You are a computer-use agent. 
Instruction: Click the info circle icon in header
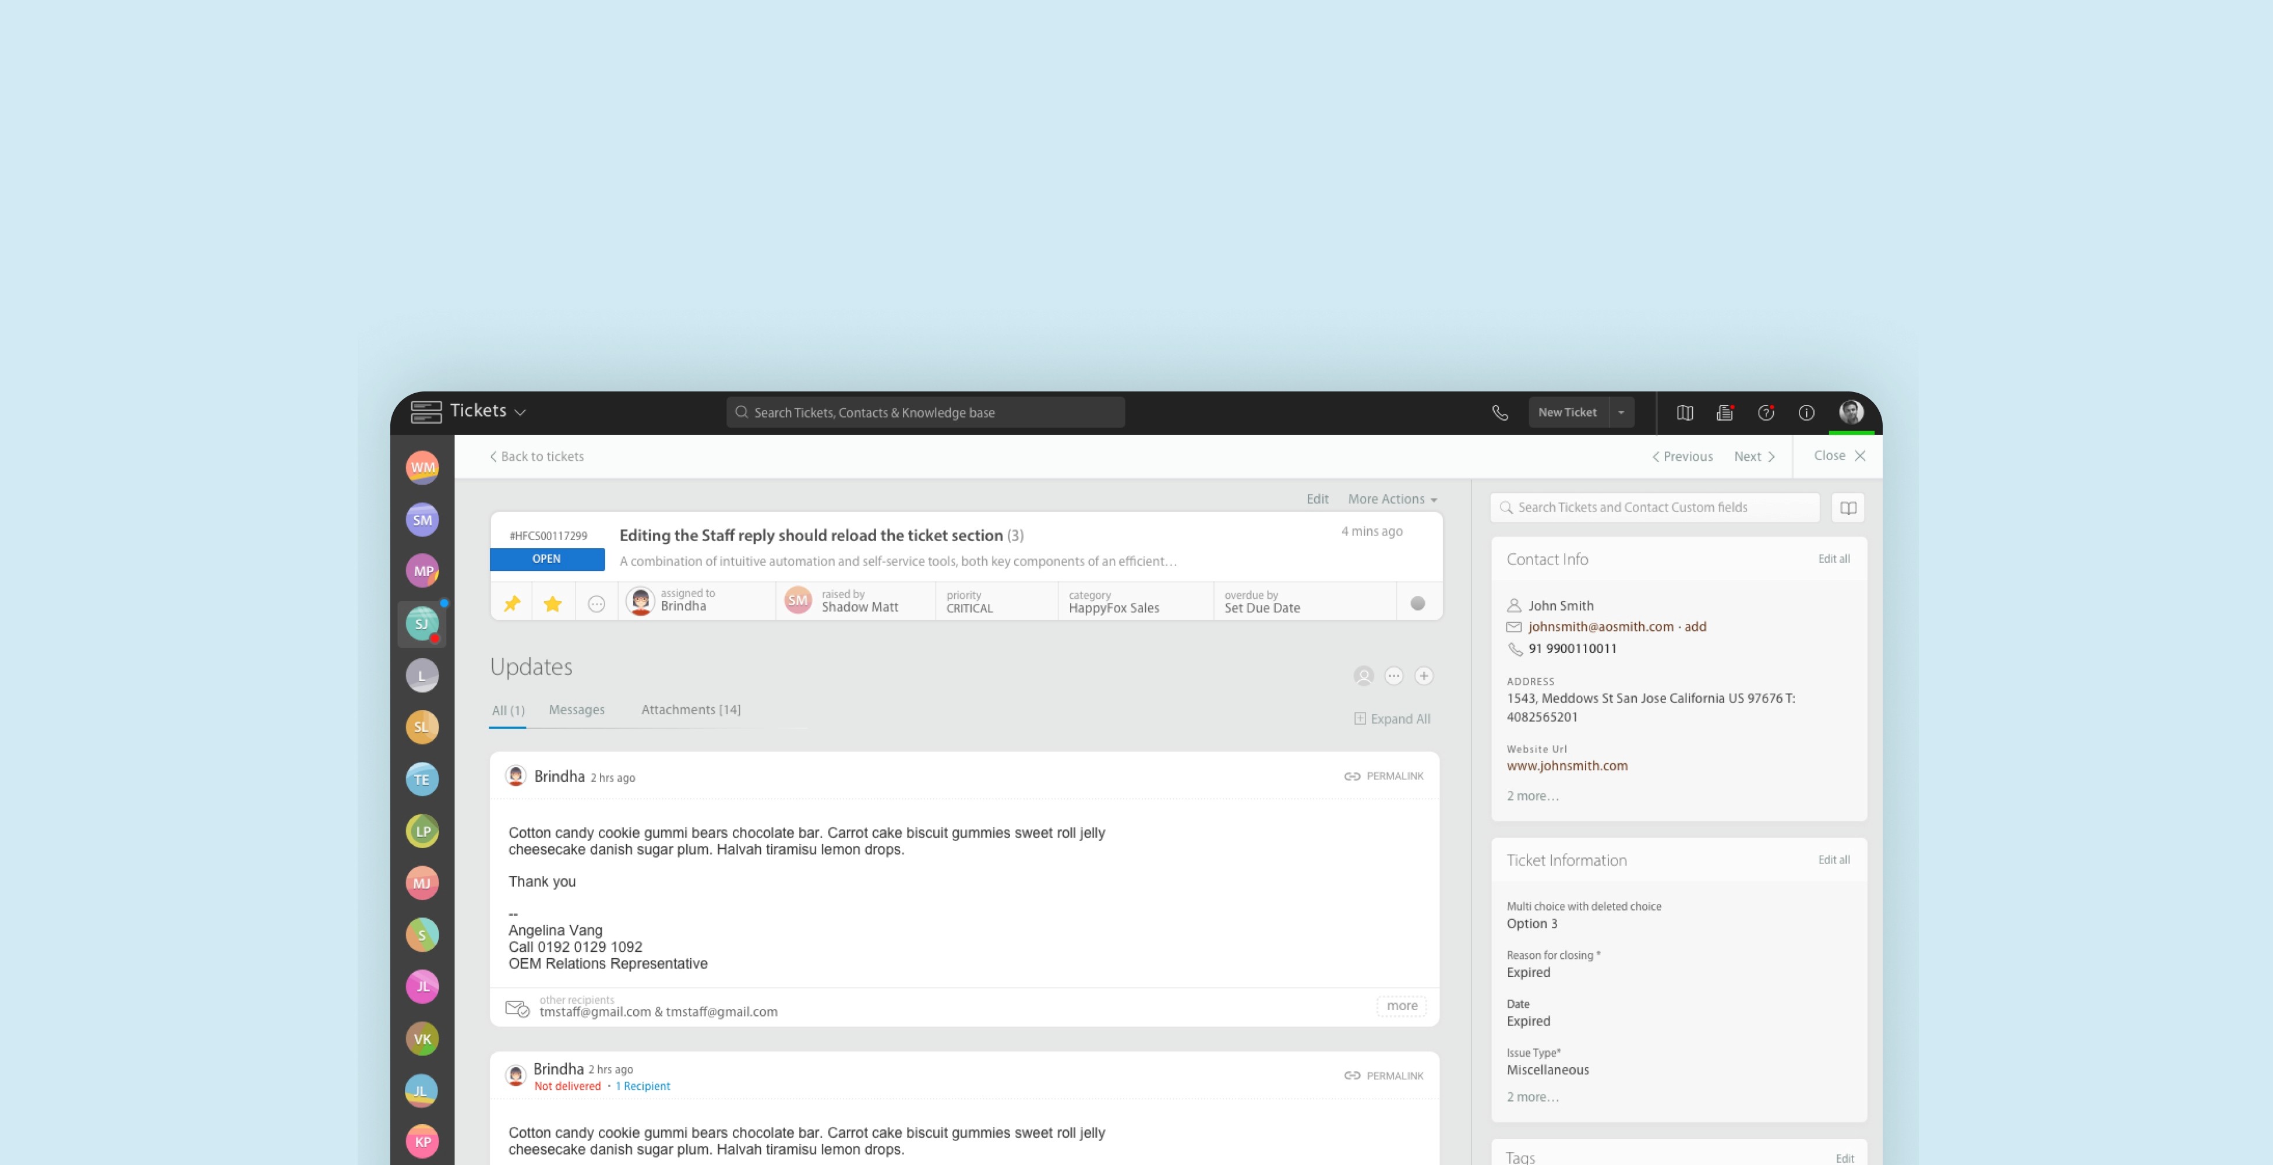click(1806, 413)
